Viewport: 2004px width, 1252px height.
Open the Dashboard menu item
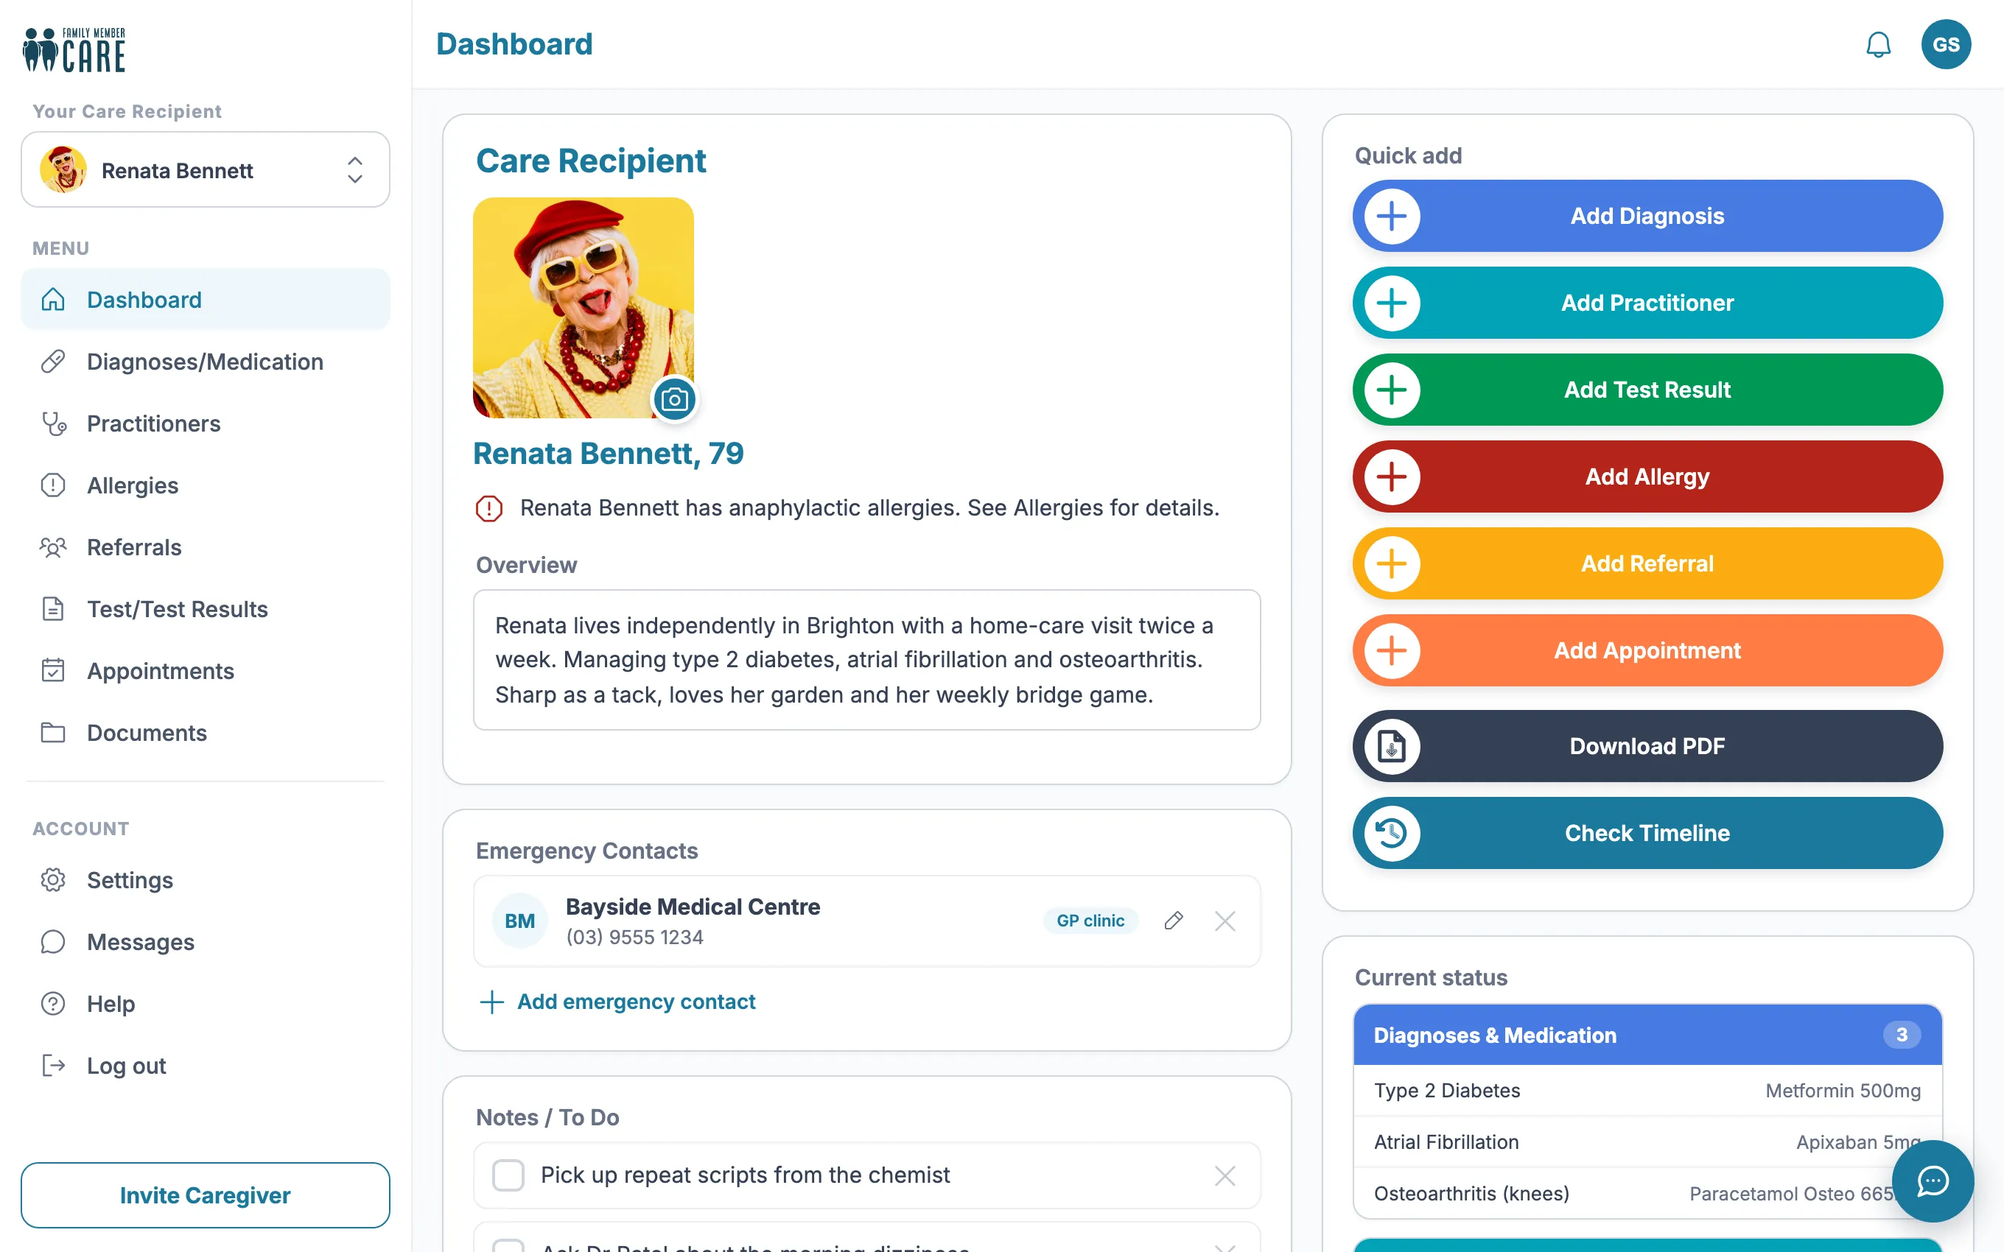click(206, 300)
